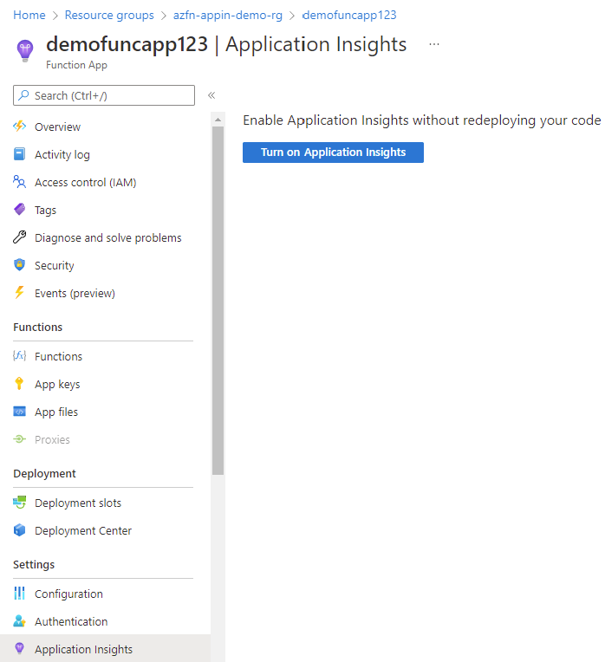Open demofuncapp123 breadcrumb link
605x662 pixels.
point(349,16)
